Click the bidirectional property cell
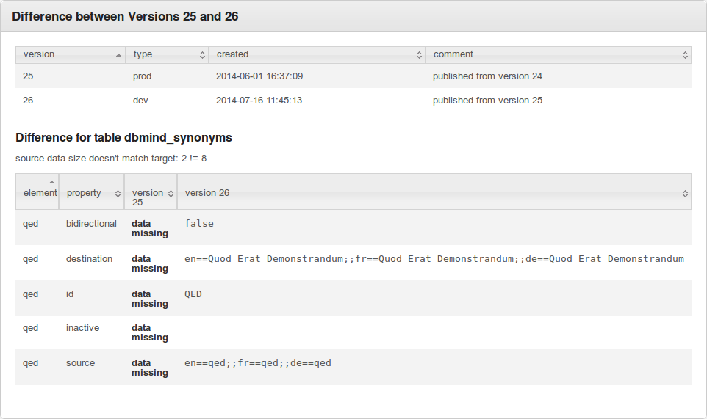The height and width of the screenshot is (419, 707). tap(91, 224)
